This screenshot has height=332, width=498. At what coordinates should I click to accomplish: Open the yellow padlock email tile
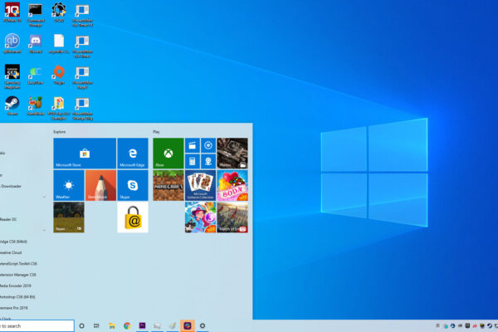click(x=132, y=217)
